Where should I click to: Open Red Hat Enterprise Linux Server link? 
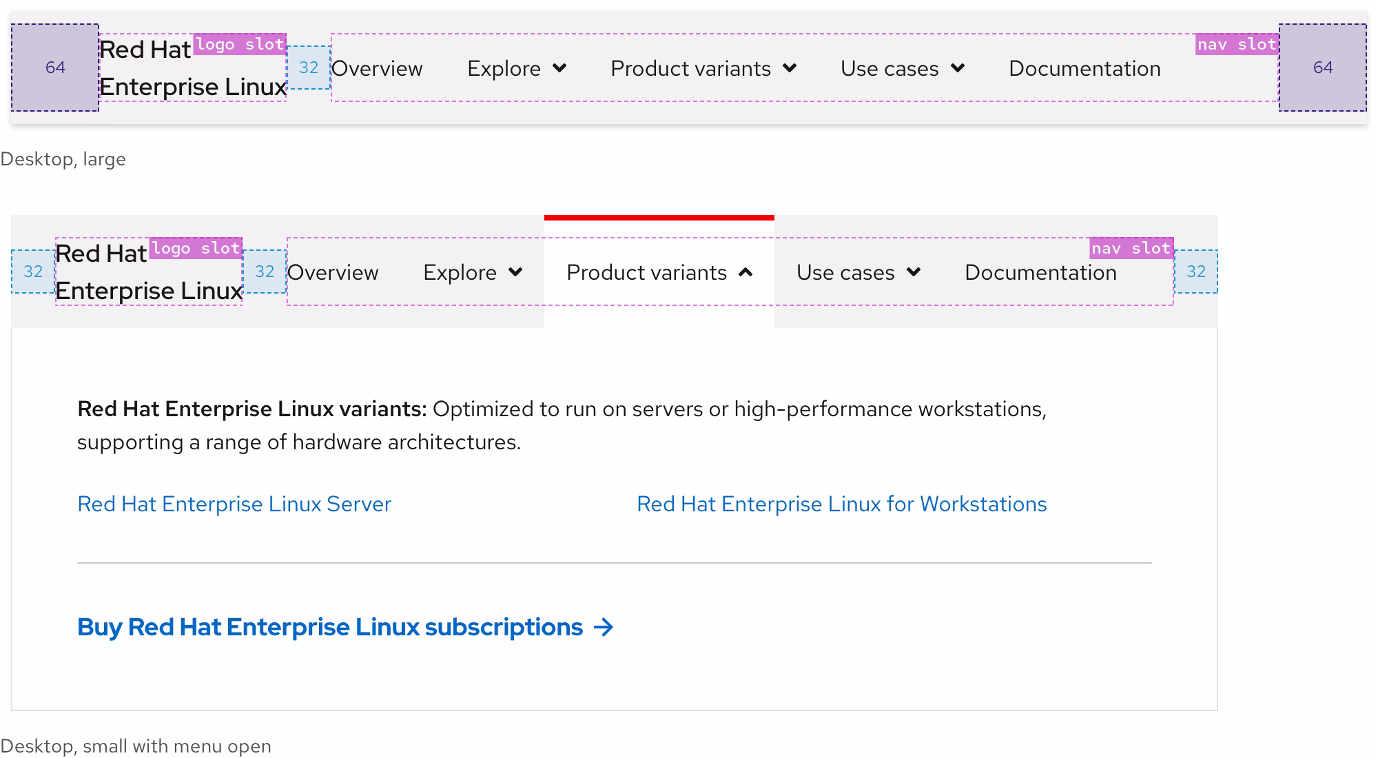point(234,504)
